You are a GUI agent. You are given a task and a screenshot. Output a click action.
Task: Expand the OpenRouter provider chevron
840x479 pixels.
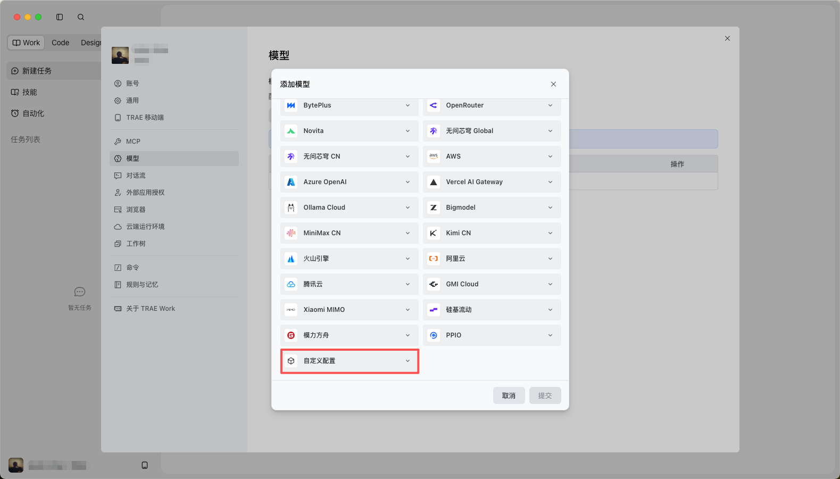(551, 105)
